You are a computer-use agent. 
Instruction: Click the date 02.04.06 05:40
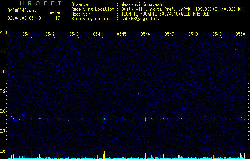pyautogui.click(x=24, y=18)
